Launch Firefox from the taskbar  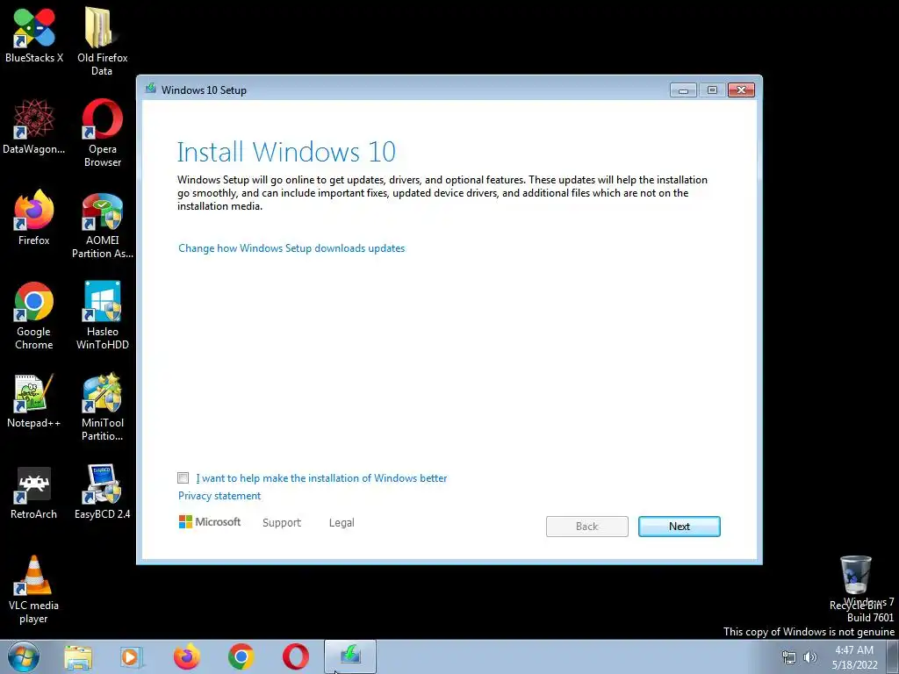tap(187, 656)
